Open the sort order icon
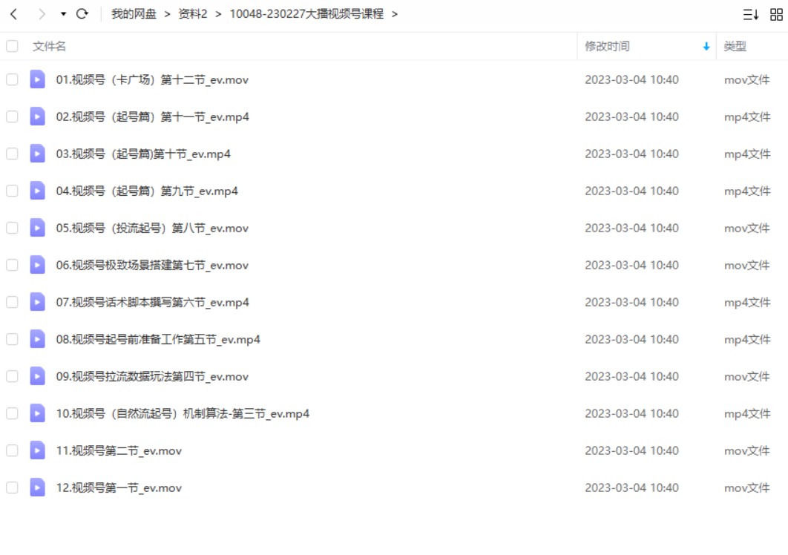Screen dimensions: 788x555 pos(750,15)
